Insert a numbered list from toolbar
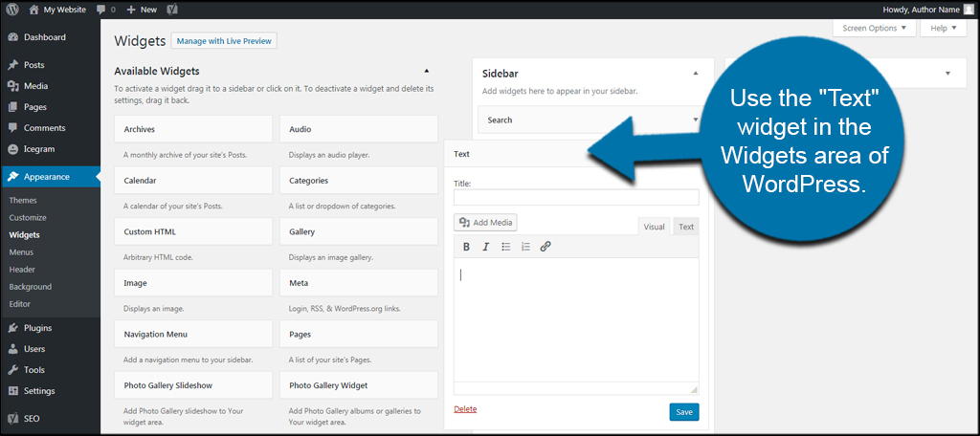 click(525, 247)
